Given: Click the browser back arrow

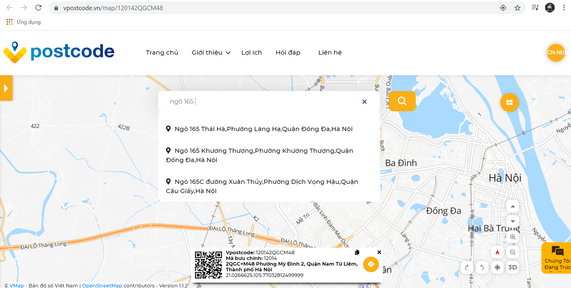Looking at the screenshot, I should click(x=10, y=8).
